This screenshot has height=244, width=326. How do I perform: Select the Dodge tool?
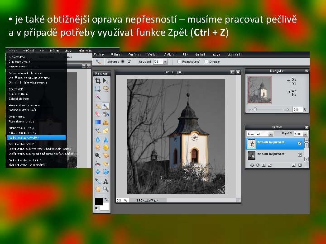pos(98,155)
